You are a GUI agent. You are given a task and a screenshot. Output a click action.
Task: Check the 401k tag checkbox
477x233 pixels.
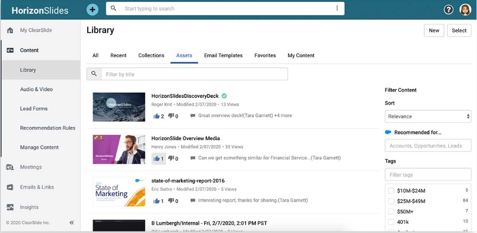point(391,222)
